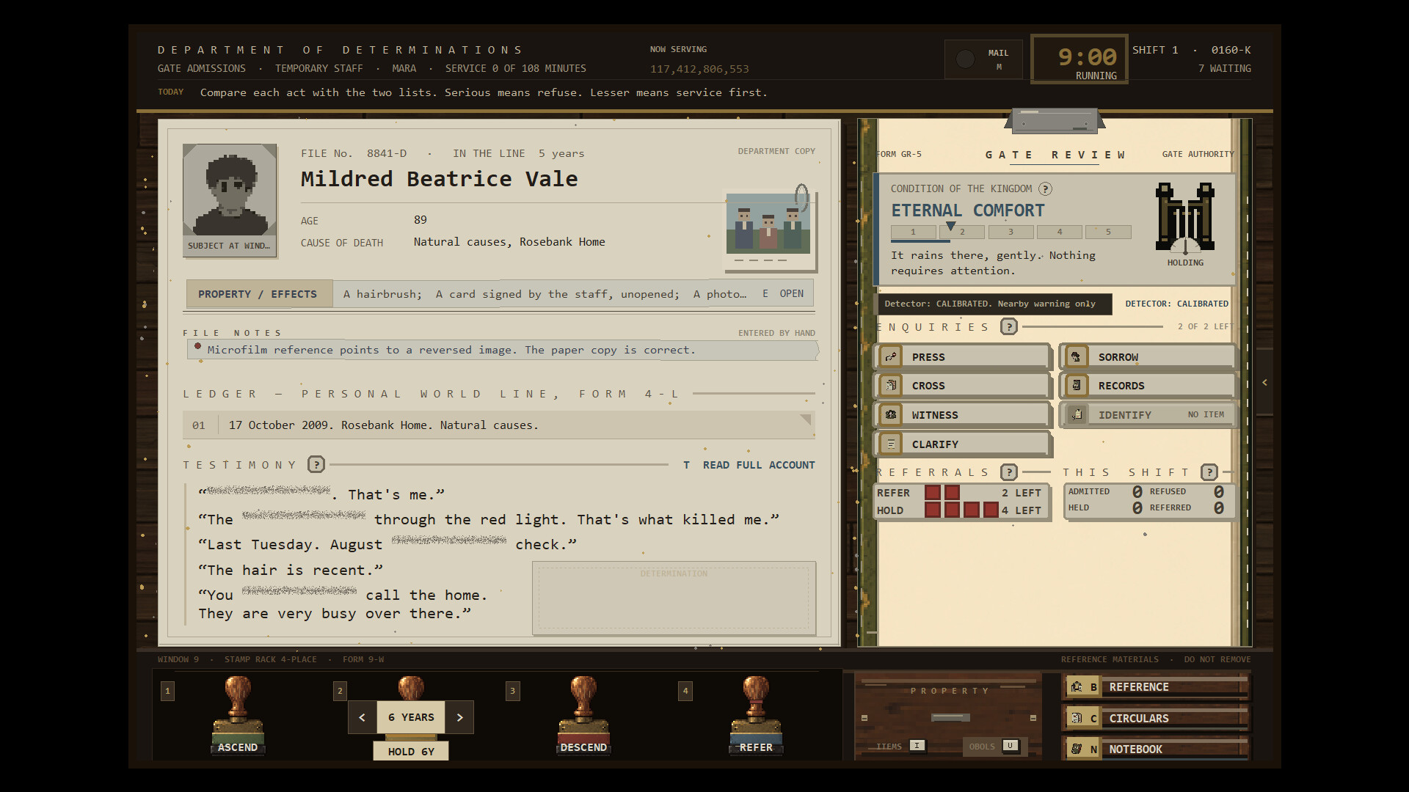Open the CIRCULARS button

click(x=1156, y=718)
